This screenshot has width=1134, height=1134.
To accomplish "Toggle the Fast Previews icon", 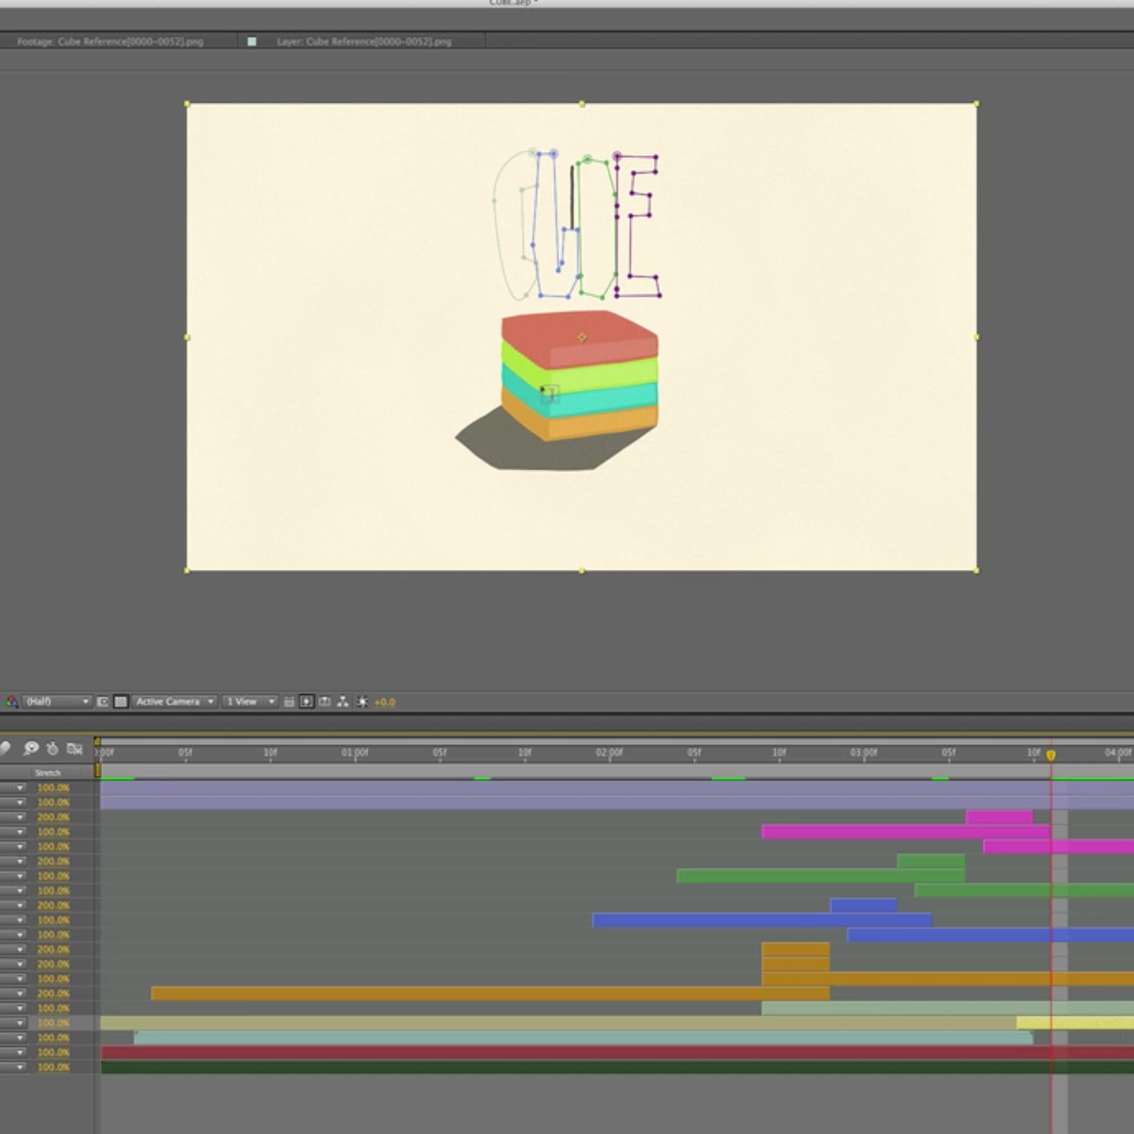I will [307, 701].
